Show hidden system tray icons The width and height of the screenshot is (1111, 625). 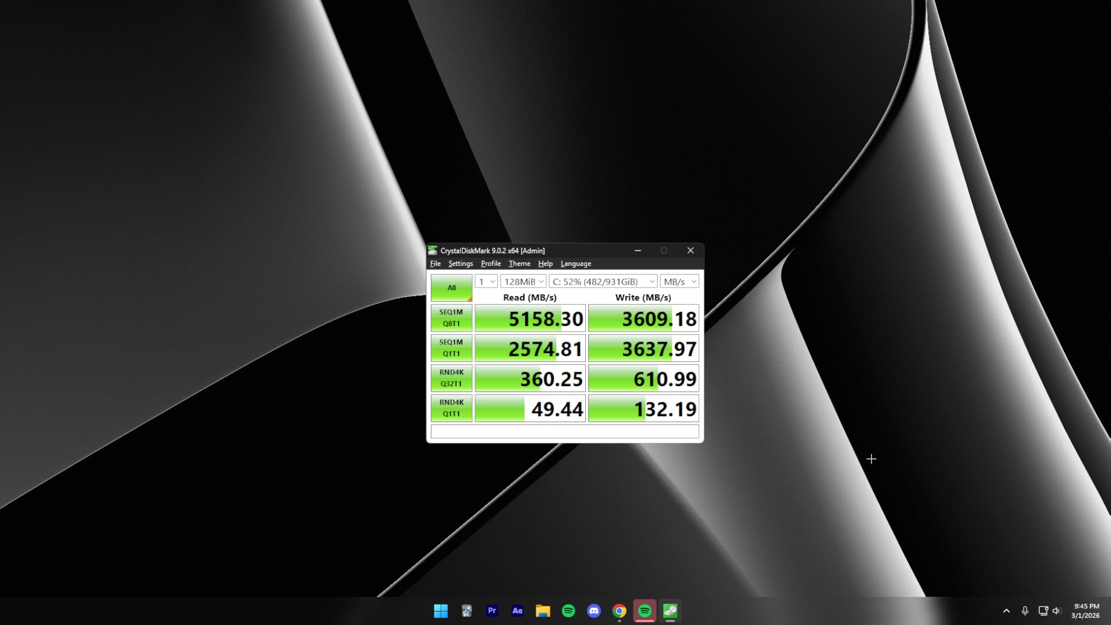pos(1006,611)
